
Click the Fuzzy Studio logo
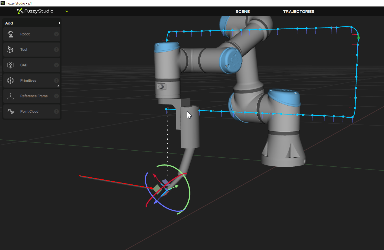tap(35, 11)
